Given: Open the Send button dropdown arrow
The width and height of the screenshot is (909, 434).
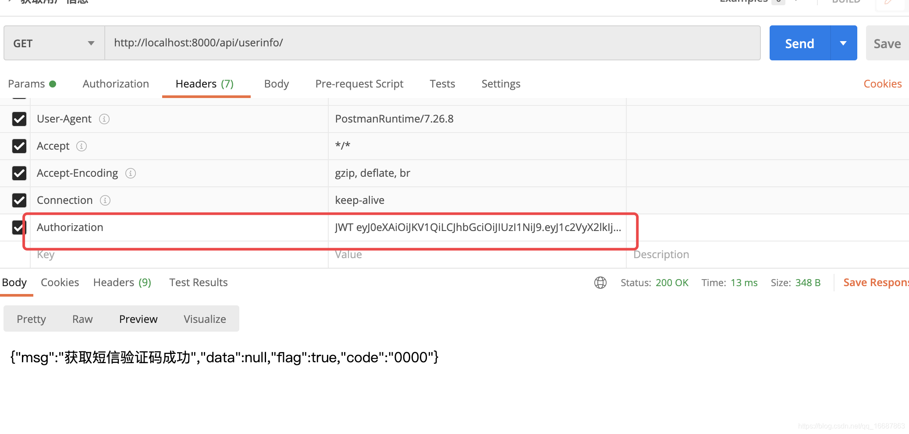Looking at the screenshot, I should pyautogui.click(x=843, y=43).
